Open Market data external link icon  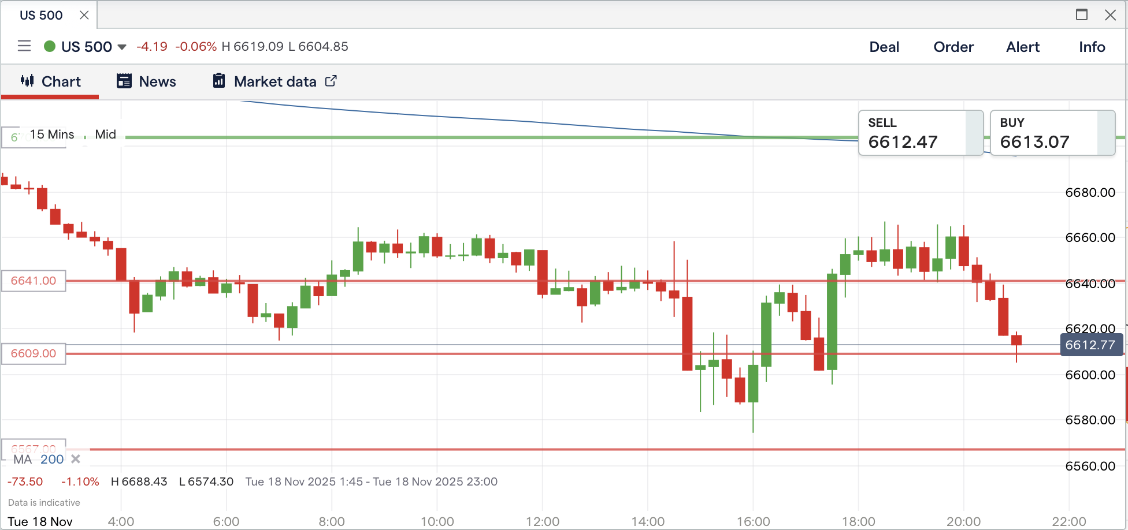coord(331,81)
